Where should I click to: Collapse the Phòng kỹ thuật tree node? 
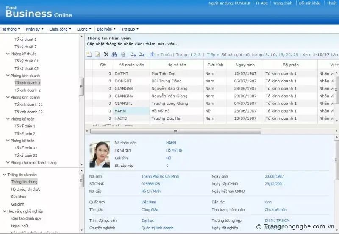pos(8,54)
